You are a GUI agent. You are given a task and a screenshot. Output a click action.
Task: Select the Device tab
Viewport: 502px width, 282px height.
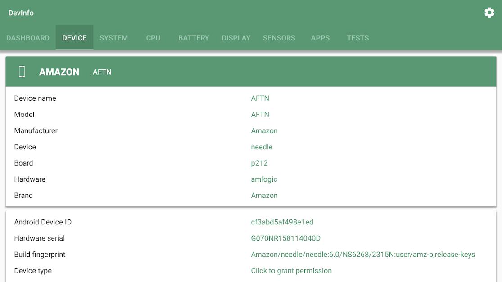click(x=74, y=38)
